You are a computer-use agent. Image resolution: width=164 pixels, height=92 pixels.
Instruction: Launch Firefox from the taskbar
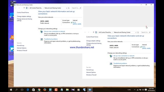coord(45,90)
